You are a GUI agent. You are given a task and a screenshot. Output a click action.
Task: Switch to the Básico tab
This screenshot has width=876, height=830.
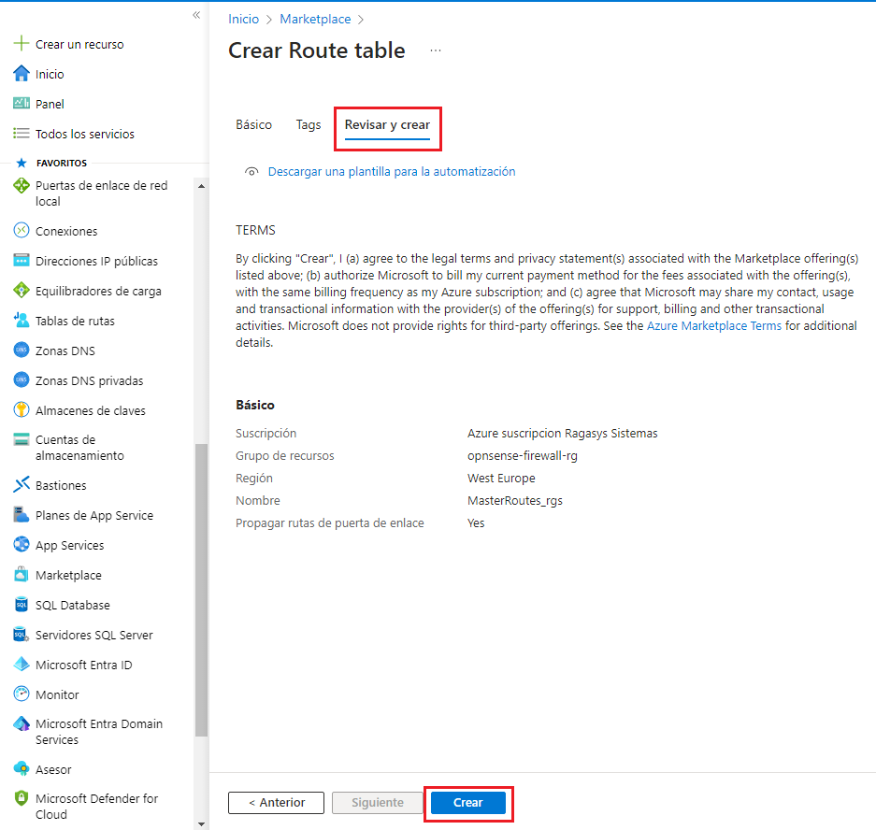(x=253, y=123)
